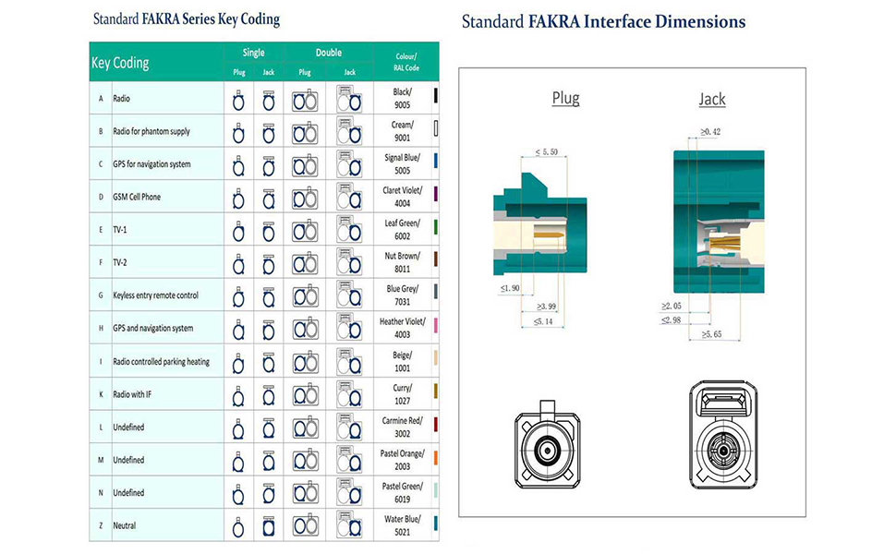The height and width of the screenshot is (554, 896).
Task: Select double plug icon for Radio controlled parking heating
Action: point(305,363)
